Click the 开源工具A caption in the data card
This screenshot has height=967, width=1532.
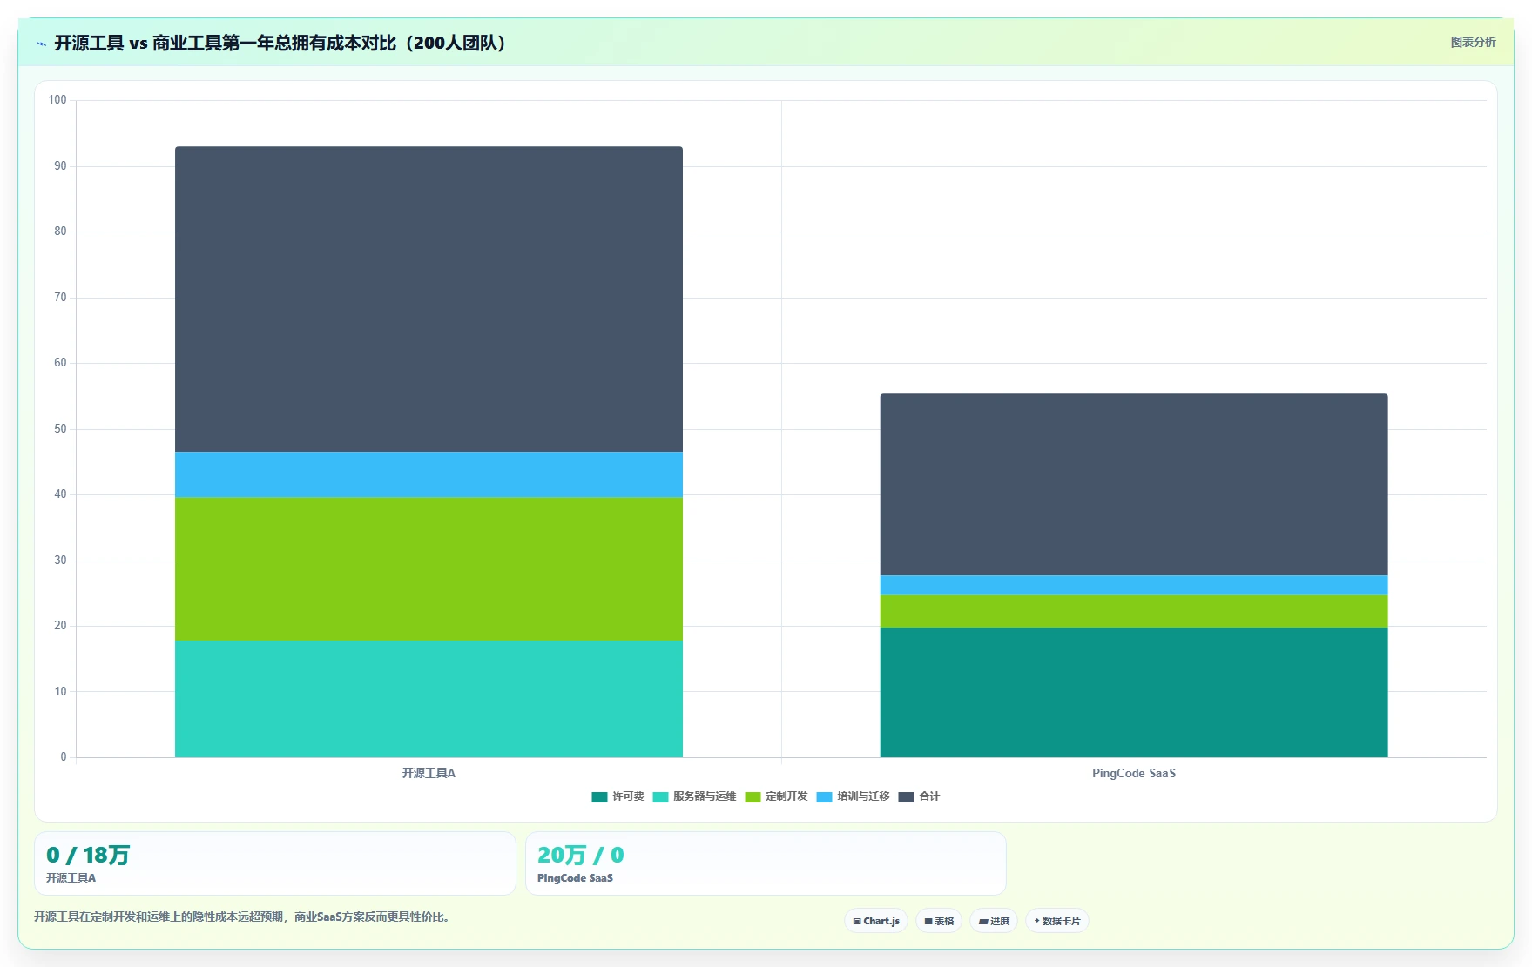point(71,878)
